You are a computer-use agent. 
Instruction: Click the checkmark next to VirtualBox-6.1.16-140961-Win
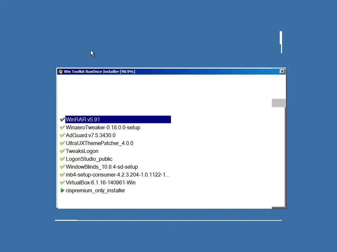pyautogui.click(x=62, y=182)
